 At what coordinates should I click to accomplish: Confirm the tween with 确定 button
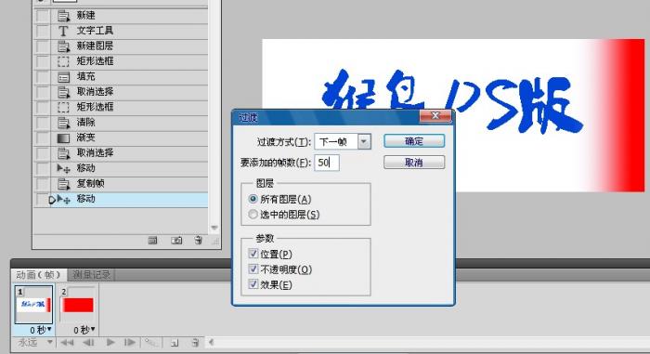[414, 141]
